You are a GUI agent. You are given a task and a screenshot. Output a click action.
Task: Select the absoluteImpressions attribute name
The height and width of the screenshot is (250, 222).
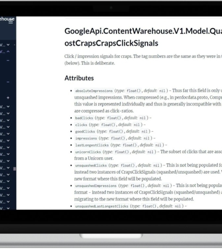tap(94, 91)
